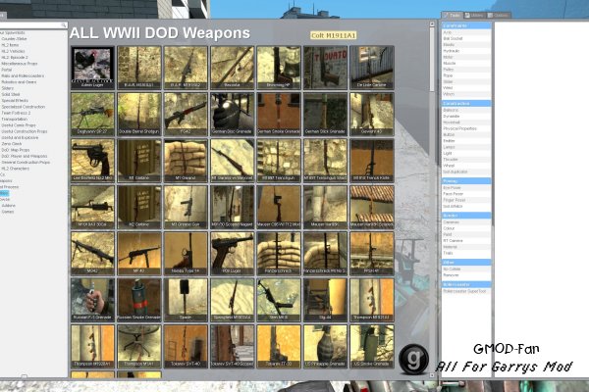Viewport: 589px width, 392px height.
Task: Select the US Smoke Grenade icon
Action: point(372,347)
